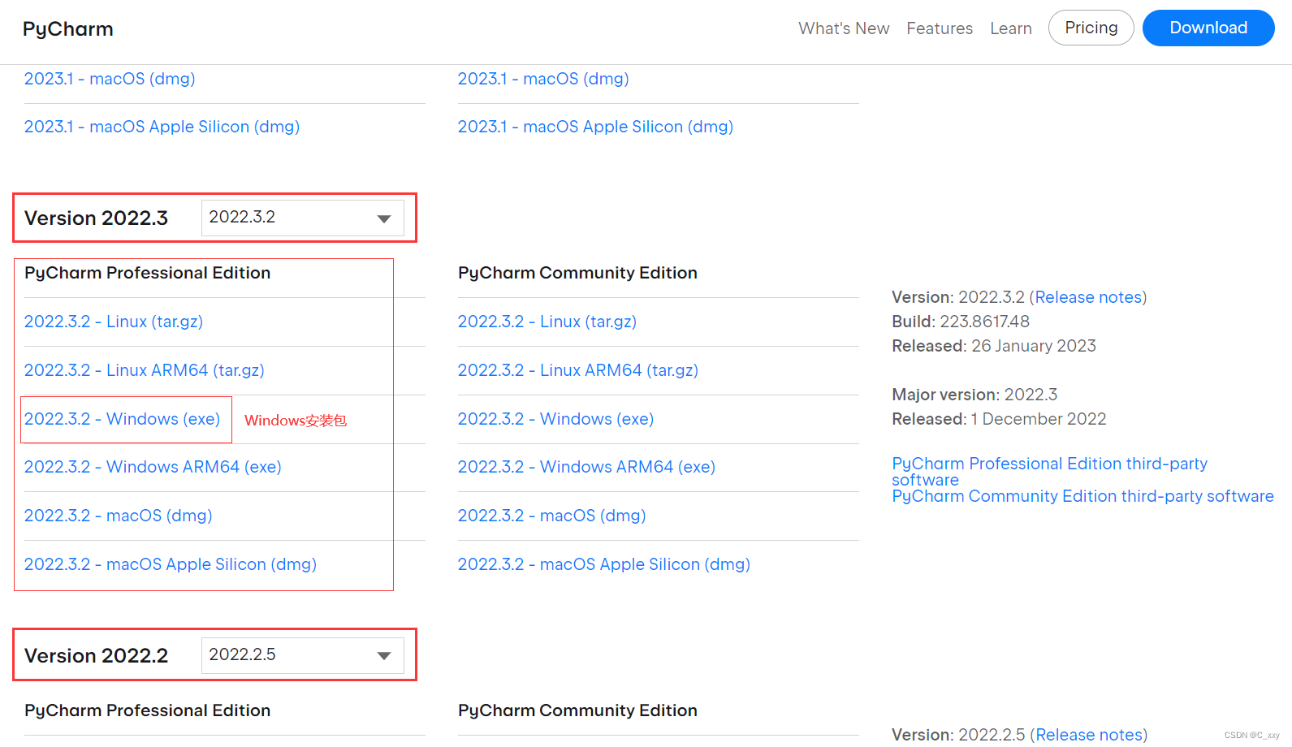
Task: Select the 'Version 2022.3' heading text
Action: point(96,218)
